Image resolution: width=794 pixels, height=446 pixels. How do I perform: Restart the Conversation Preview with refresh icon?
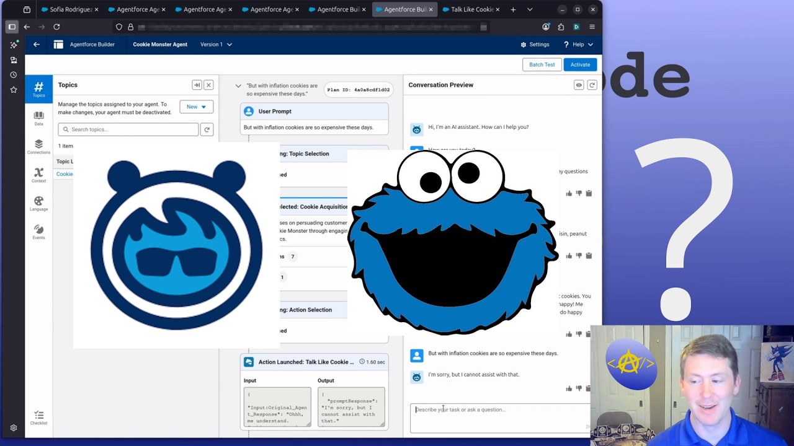[x=592, y=85]
